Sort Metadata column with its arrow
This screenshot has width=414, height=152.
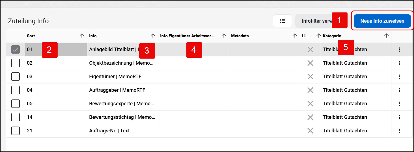click(x=295, y=36)
